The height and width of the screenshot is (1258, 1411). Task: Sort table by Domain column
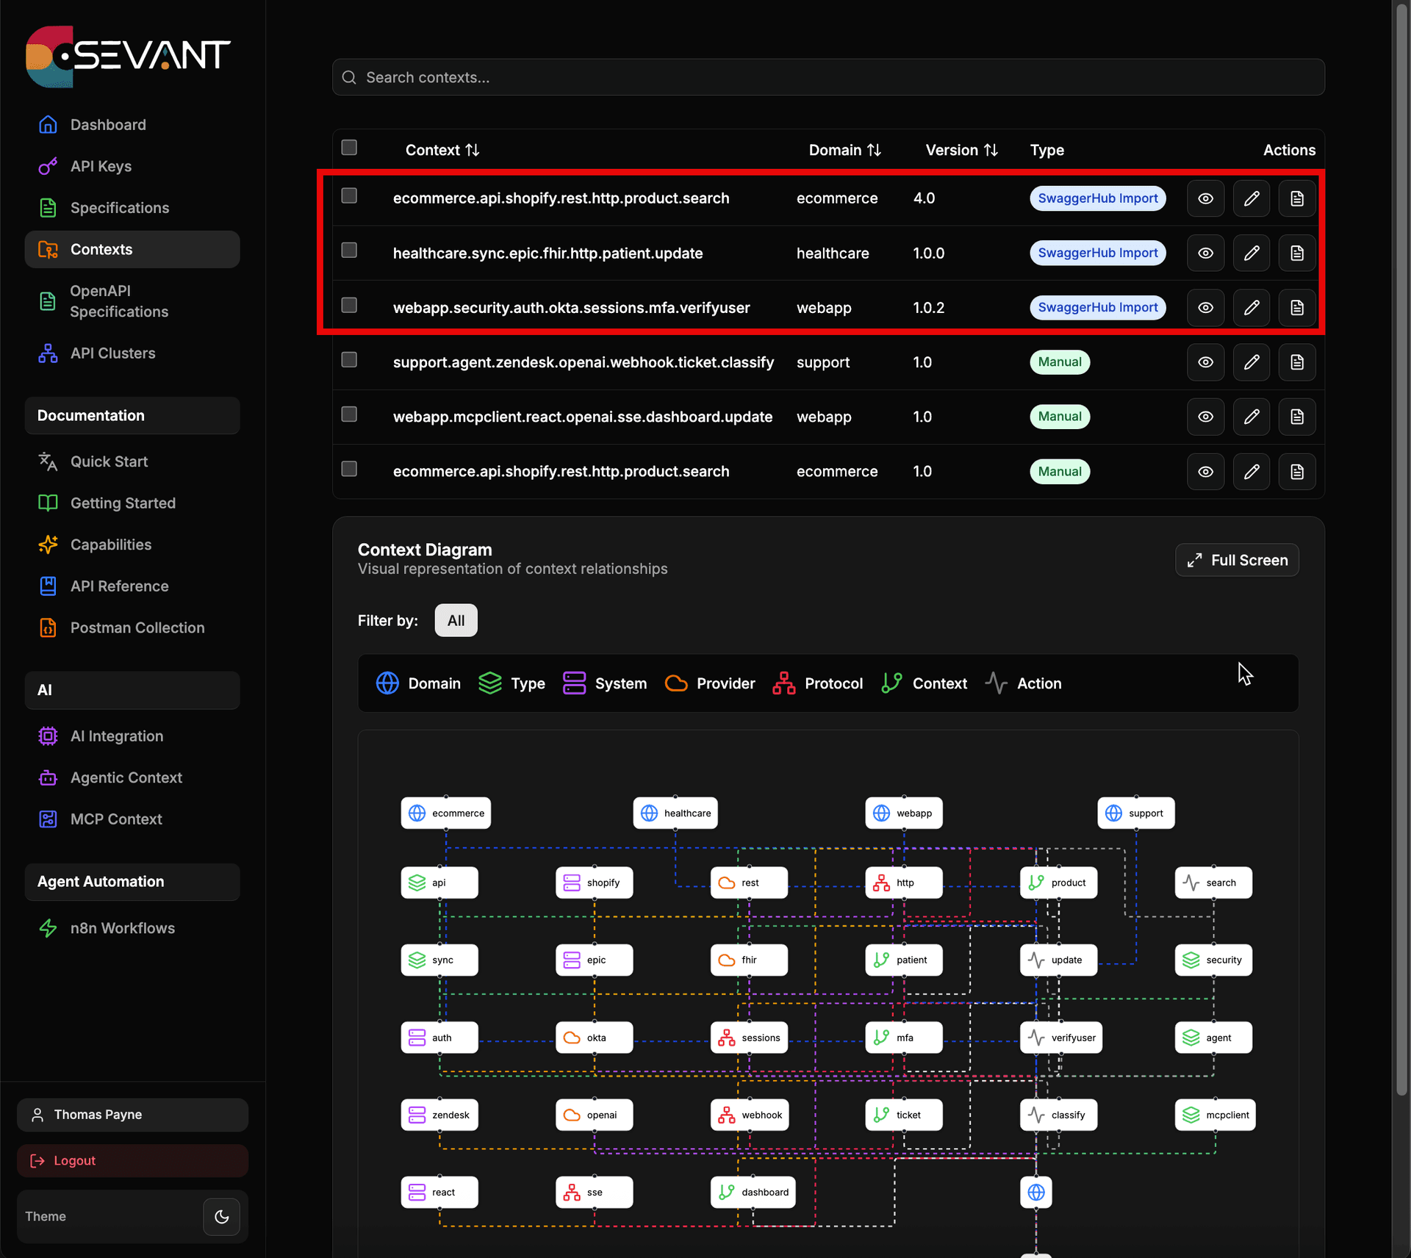pos(845,150)
